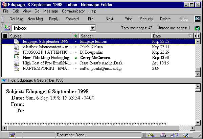This screenshot has height=139, width=203.
Task: Sort by Sender column header
Action: click(x=115, y=36)
